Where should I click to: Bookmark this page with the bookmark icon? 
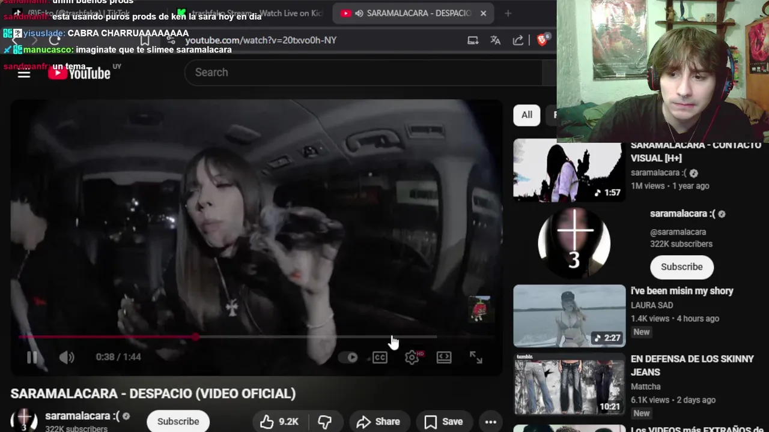pos(145,40)
